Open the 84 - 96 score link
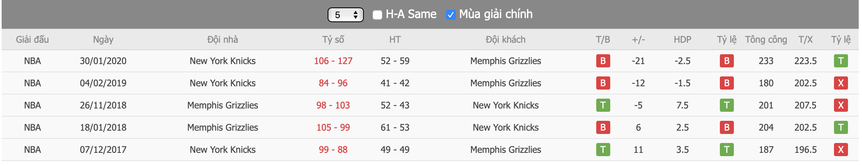The height and width of the screenshot is (166, 862). 333,83
